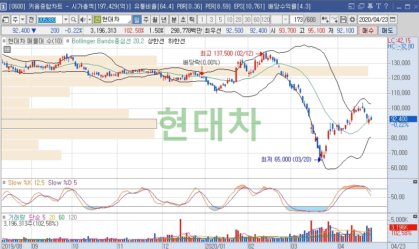Open chart settings gear icon

(352, 19)
